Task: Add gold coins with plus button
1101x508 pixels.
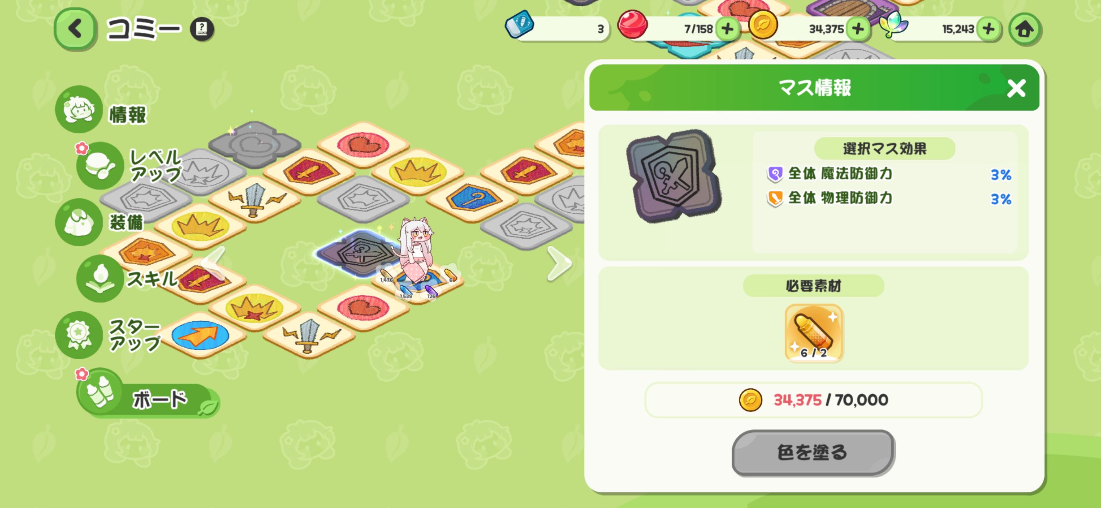Action: [858, 29]
